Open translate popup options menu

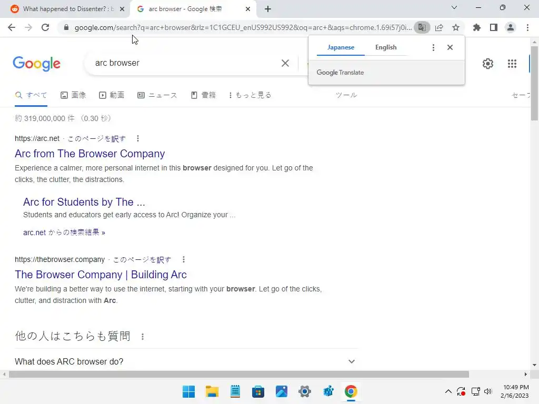coord(434,47)
